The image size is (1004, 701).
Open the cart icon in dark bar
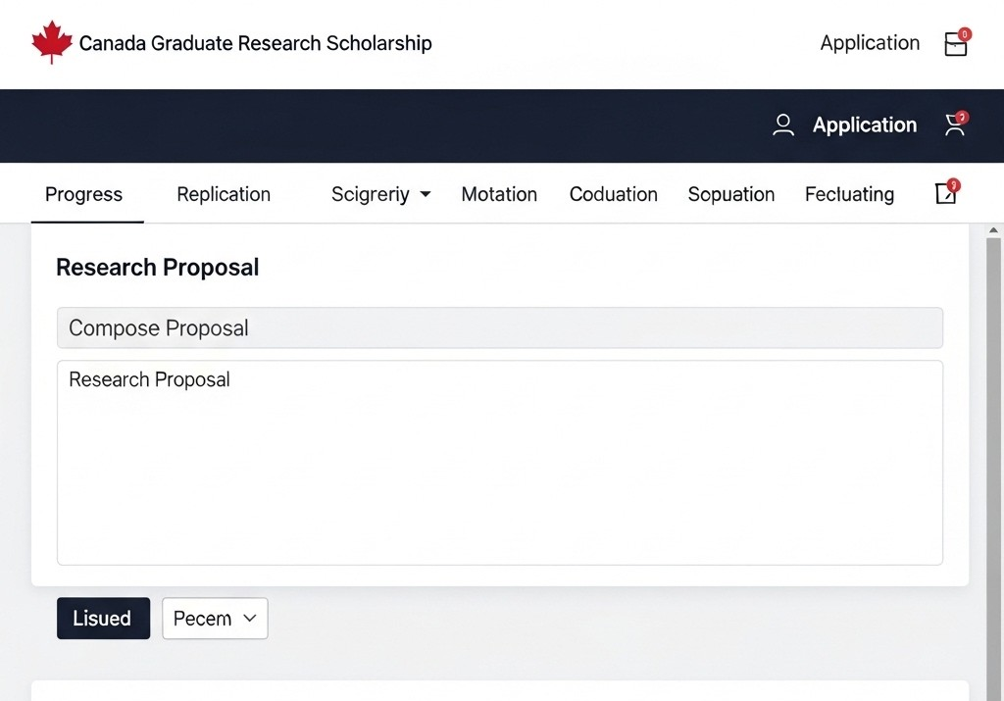956,124
